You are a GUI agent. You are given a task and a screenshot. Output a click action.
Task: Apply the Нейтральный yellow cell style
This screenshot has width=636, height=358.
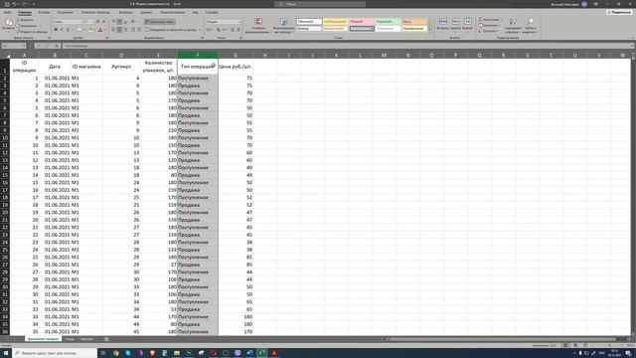pyautogui.click(x=335, y=22)
